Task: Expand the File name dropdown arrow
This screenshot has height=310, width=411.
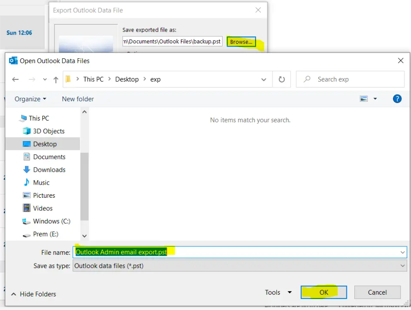Action: pyautogui.click(x=402, y=253)
